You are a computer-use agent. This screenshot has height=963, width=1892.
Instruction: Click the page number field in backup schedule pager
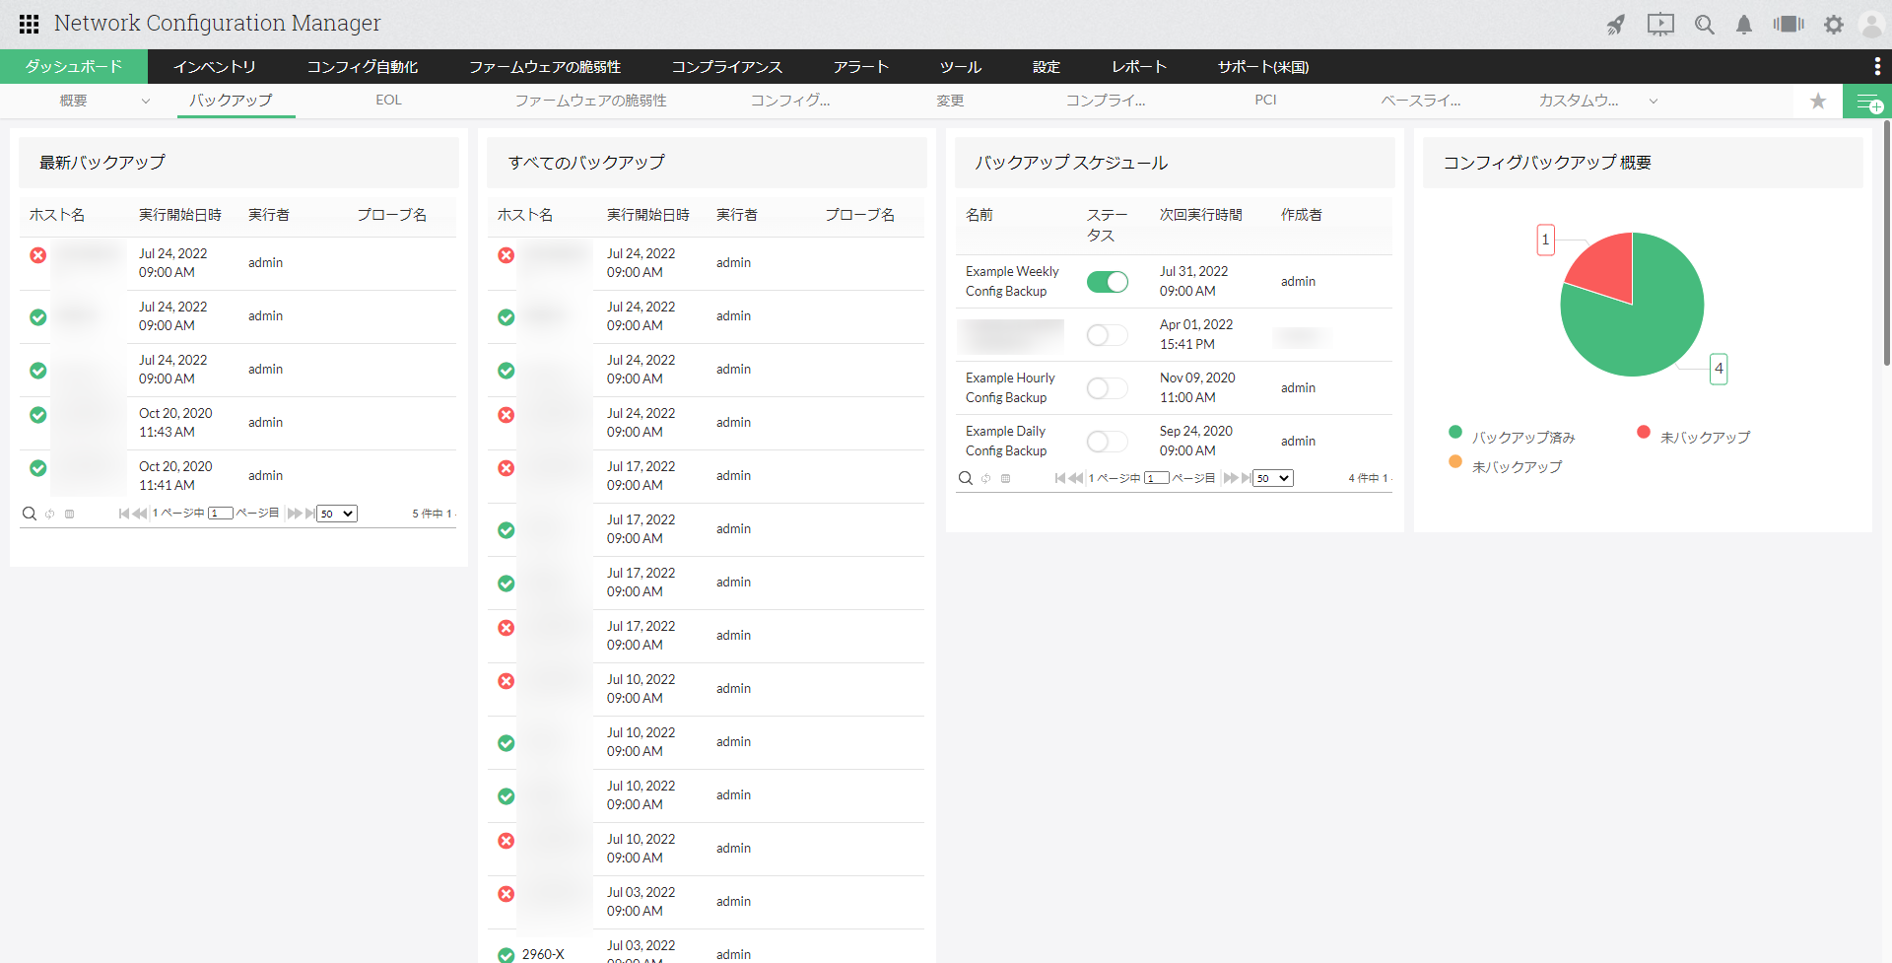1157,478
